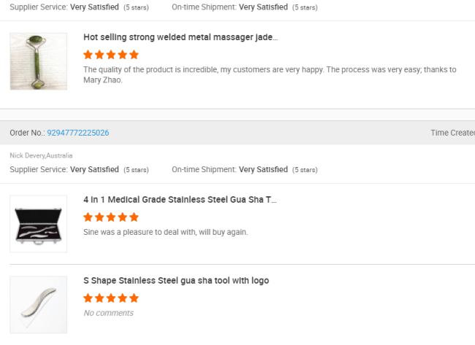Open the Gua Sha tool case thumbnail
The width and height of the screenshot is (475, 345).
(x=39, y=224)
